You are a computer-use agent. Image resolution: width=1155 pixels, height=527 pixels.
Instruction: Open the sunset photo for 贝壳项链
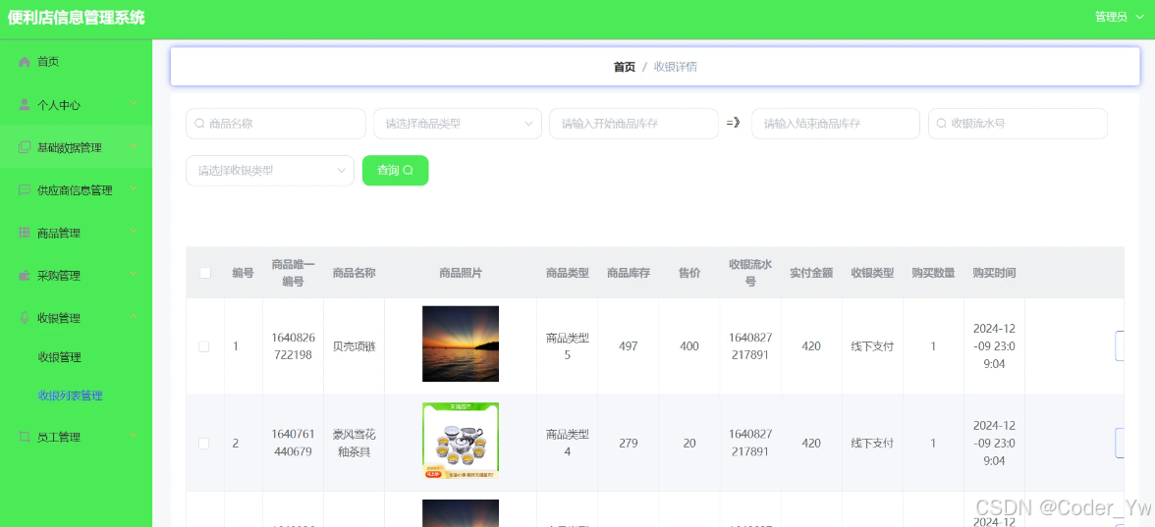point(461,343)
